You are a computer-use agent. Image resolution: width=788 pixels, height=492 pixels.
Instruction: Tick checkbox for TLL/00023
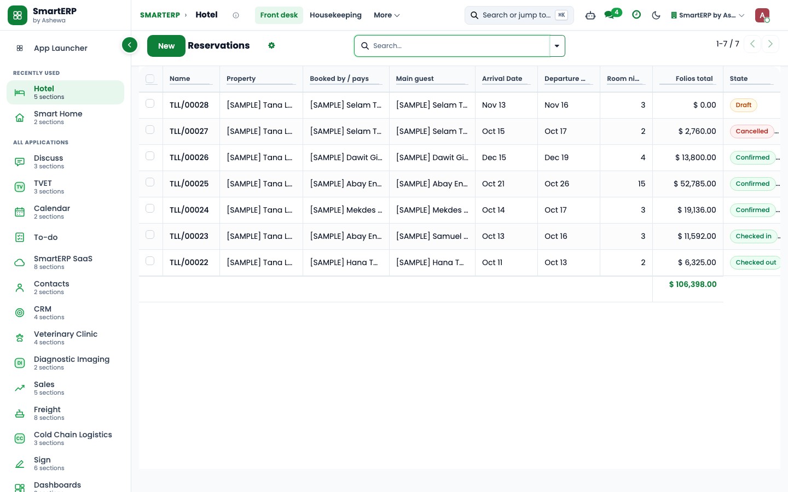[150, 235]
